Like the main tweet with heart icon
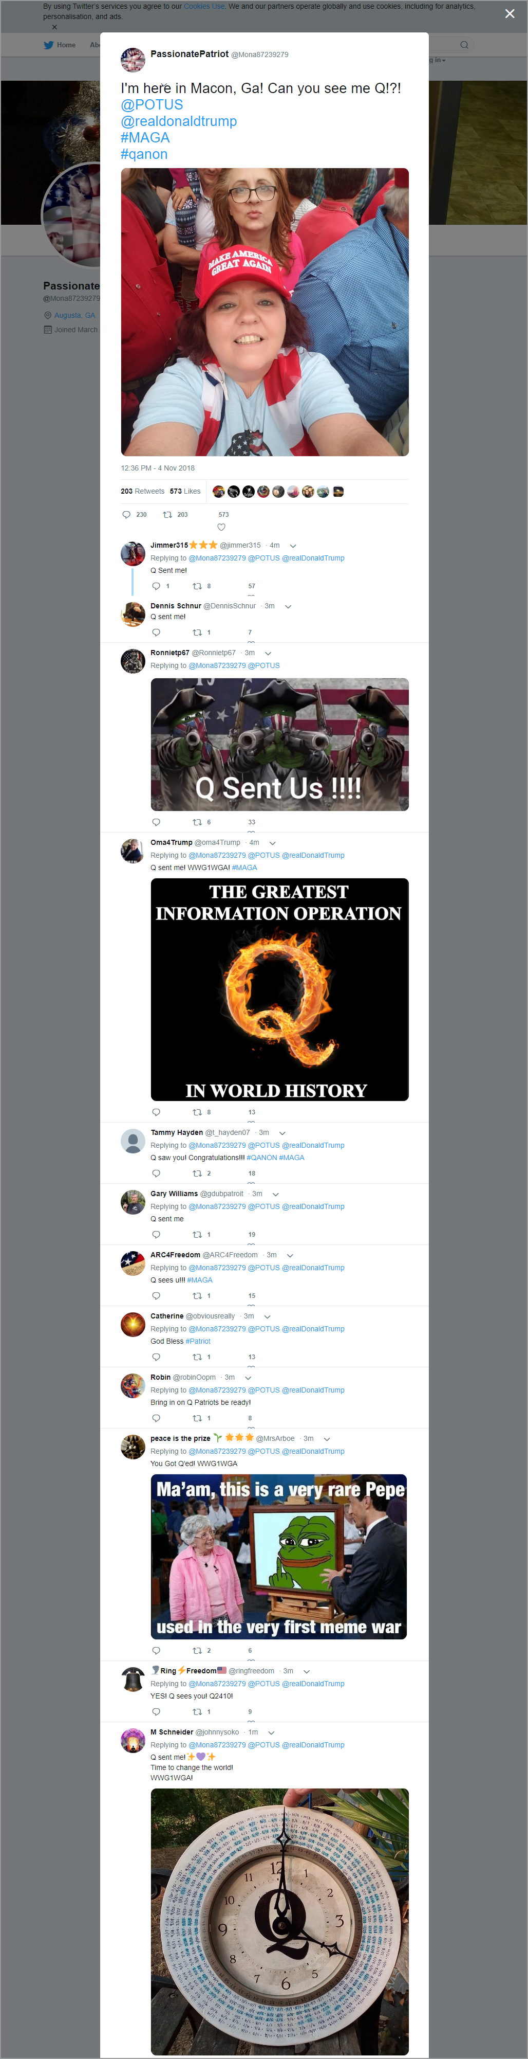 221,527
